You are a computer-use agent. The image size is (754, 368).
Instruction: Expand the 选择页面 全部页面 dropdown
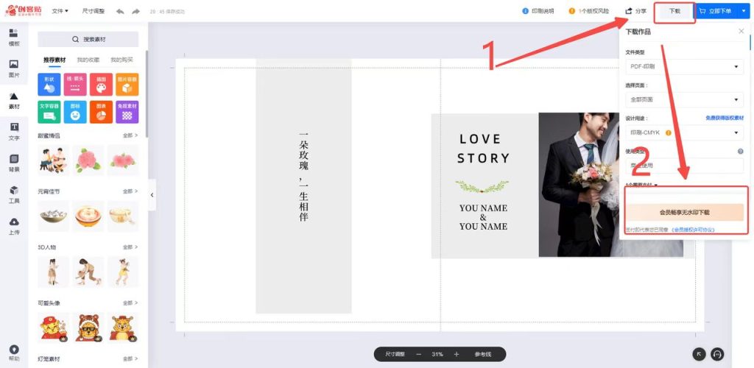[x=684, y=99]
